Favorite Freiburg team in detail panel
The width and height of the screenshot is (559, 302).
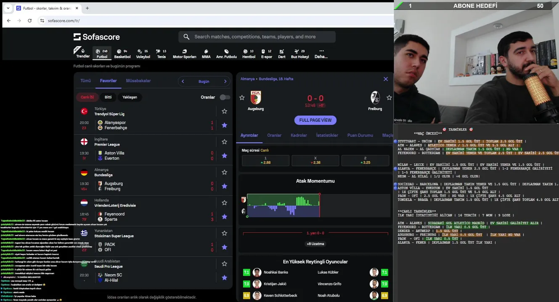(x=389, y=98)
